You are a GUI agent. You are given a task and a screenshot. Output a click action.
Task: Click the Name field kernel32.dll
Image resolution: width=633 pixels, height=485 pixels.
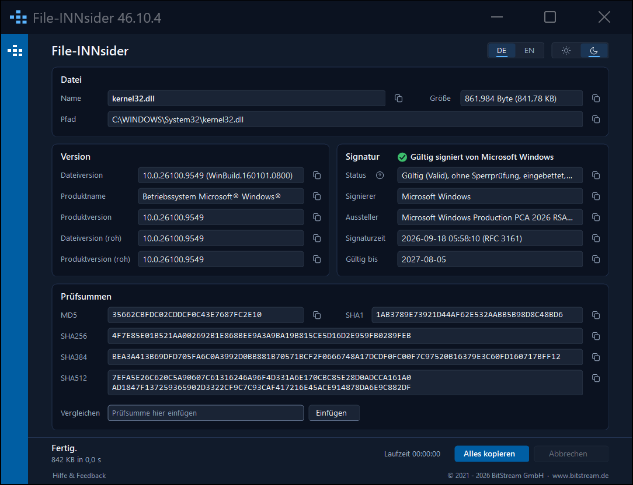(x=246, y=99)
